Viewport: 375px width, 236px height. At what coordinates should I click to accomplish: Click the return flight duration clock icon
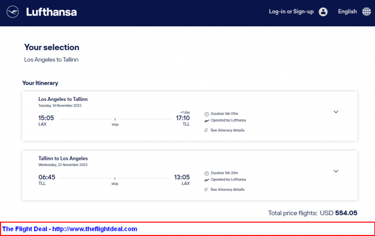(207, 173)
